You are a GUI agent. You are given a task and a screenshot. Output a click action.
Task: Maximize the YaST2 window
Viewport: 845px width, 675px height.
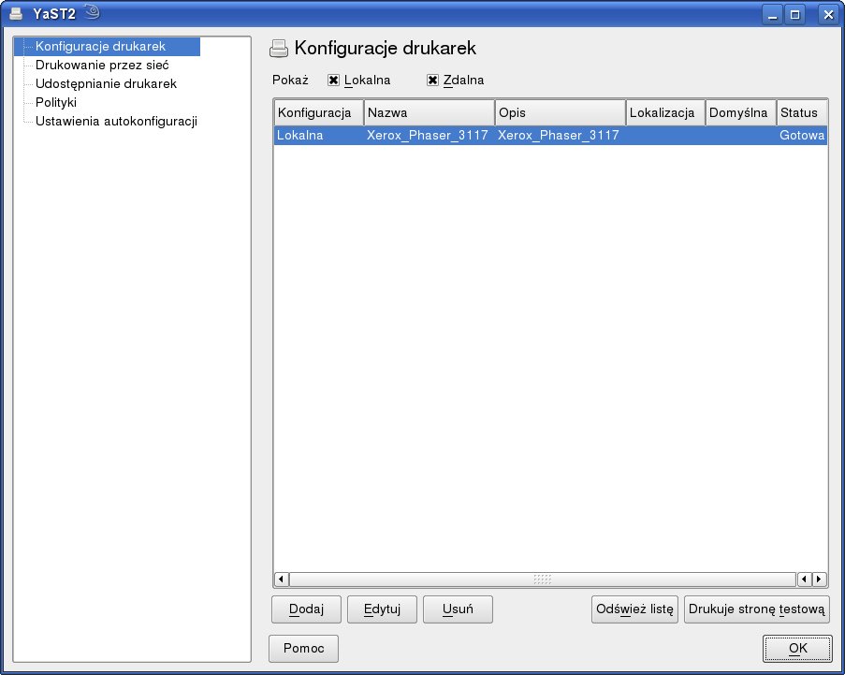795,14
